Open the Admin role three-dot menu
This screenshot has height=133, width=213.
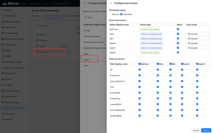(69, 35)
